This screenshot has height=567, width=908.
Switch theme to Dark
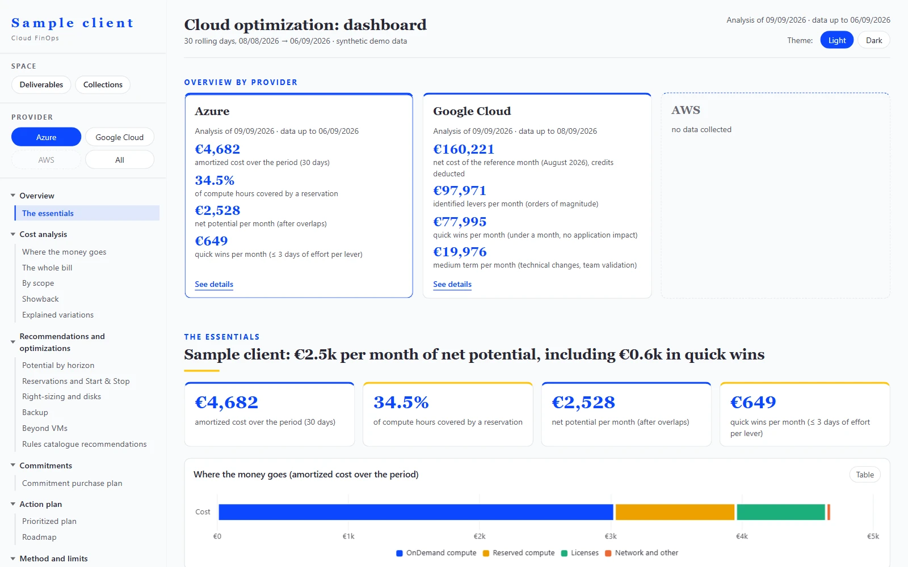pos(874,40)
